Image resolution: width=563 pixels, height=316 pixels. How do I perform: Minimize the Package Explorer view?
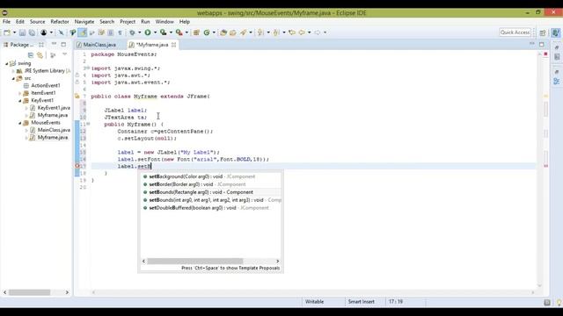click(54, 44)
